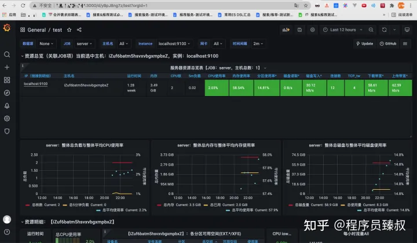This screenshot has height=243, width=417.
Task: Click the browser address bar URL
Action: [101, 5]
